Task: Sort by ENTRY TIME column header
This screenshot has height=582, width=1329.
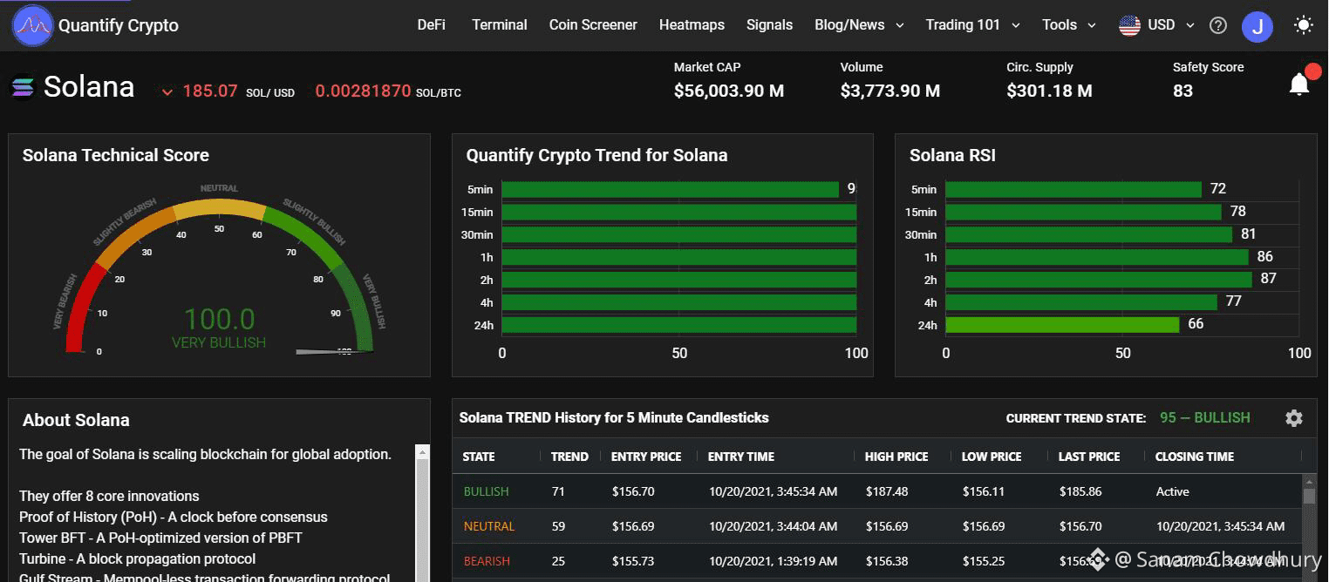Action: [x=741, y=457]
